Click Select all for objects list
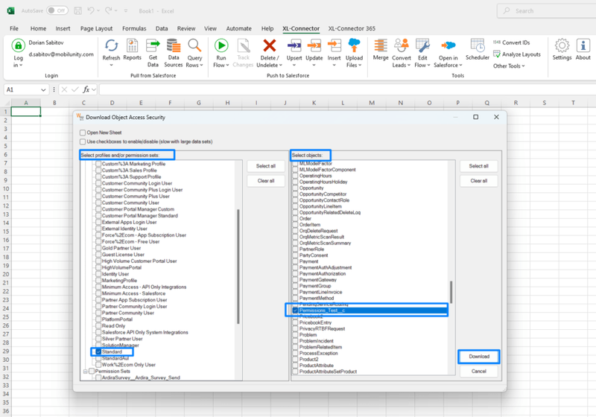 pos(478,166)
